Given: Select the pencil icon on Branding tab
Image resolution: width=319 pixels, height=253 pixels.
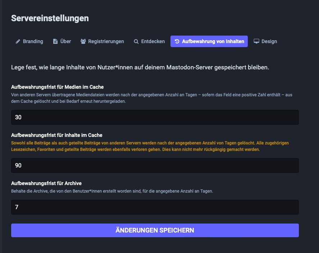Looking at the screenshot, I should (17, 41).
